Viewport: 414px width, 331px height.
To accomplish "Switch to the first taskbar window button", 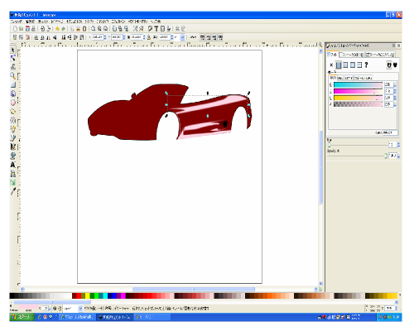I will [77, 317].
